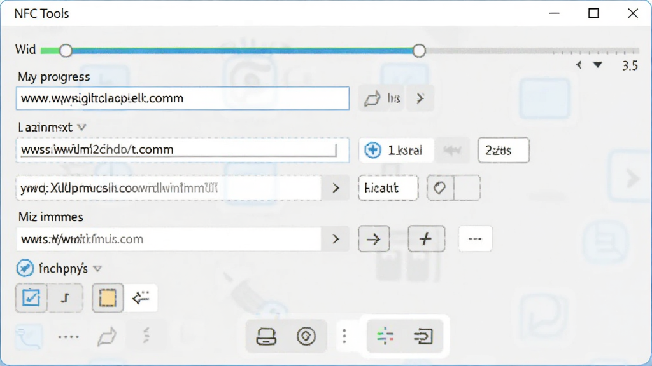Screen dimensions: 652x366
Task: Select the orange dashed square swatch
Action: click(x=108, y=298)
